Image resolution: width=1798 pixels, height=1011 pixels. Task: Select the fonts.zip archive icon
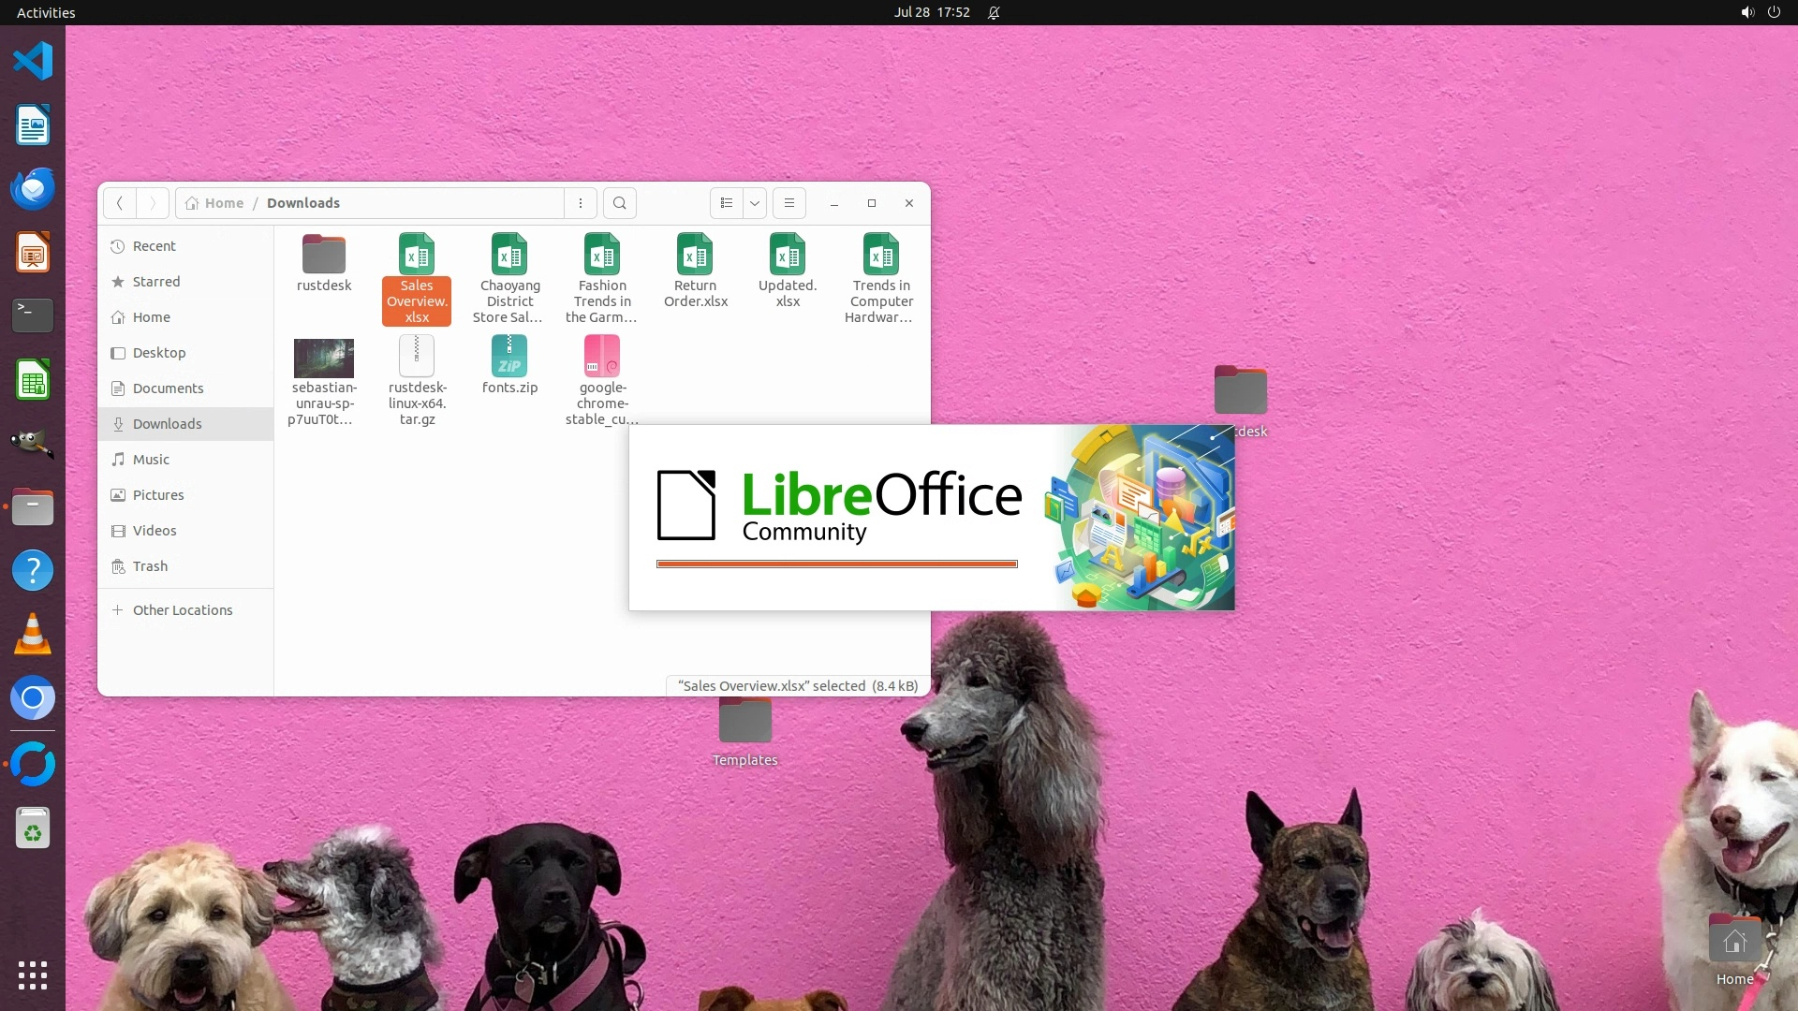tap(509, 357)
